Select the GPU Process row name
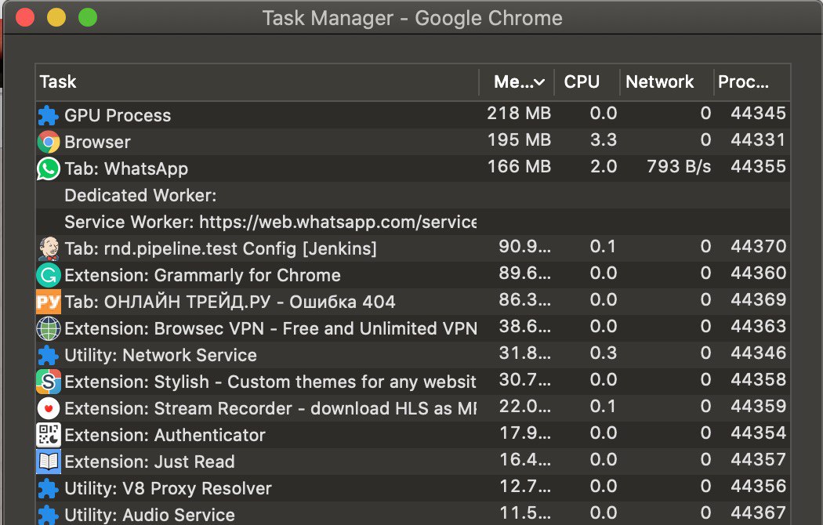The image size is (823, 525). tap(118, 115)
